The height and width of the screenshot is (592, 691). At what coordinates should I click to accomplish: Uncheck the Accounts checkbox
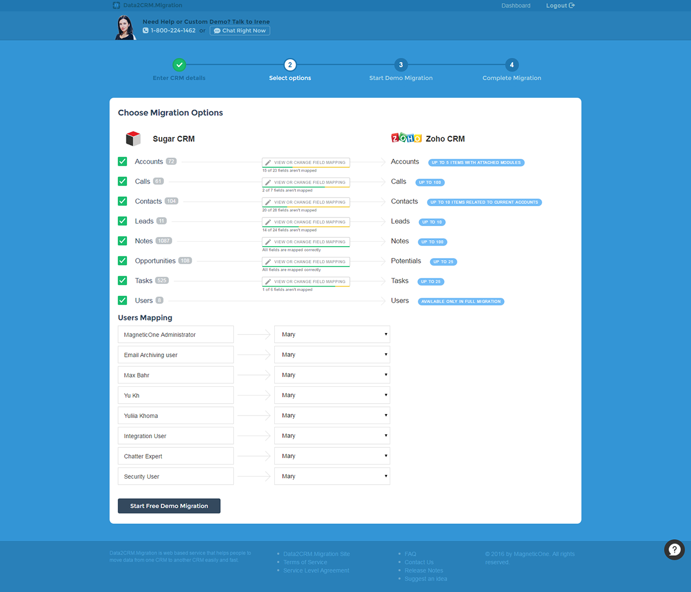tap(123, 161)
